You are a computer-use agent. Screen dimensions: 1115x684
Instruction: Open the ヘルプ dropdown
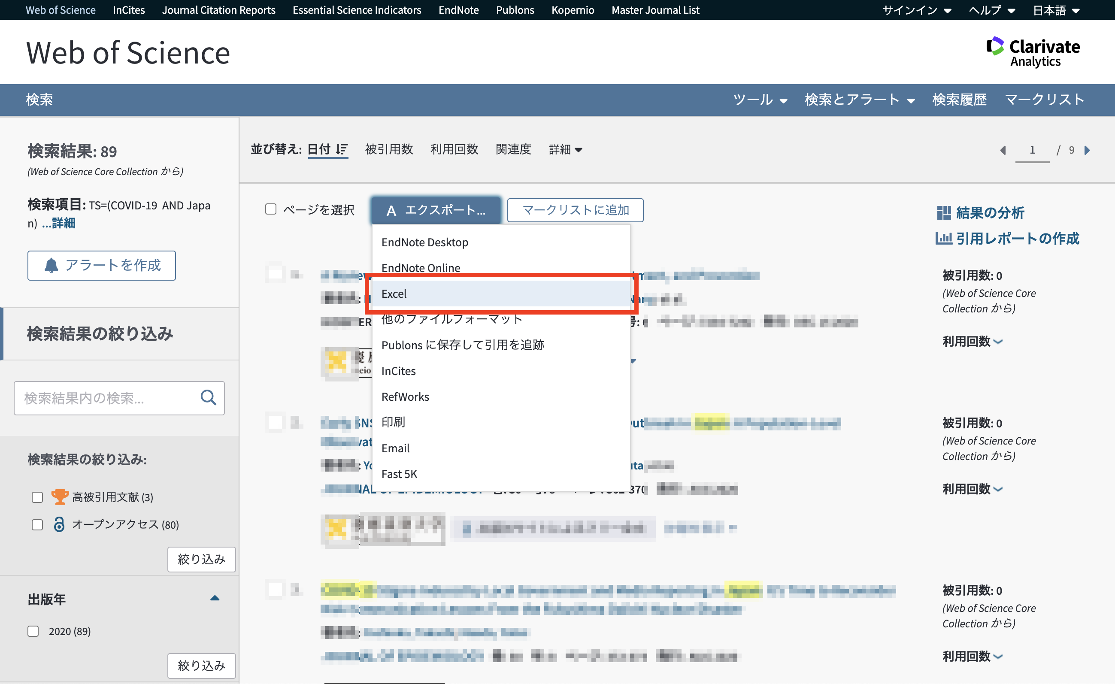coord(991,10)
